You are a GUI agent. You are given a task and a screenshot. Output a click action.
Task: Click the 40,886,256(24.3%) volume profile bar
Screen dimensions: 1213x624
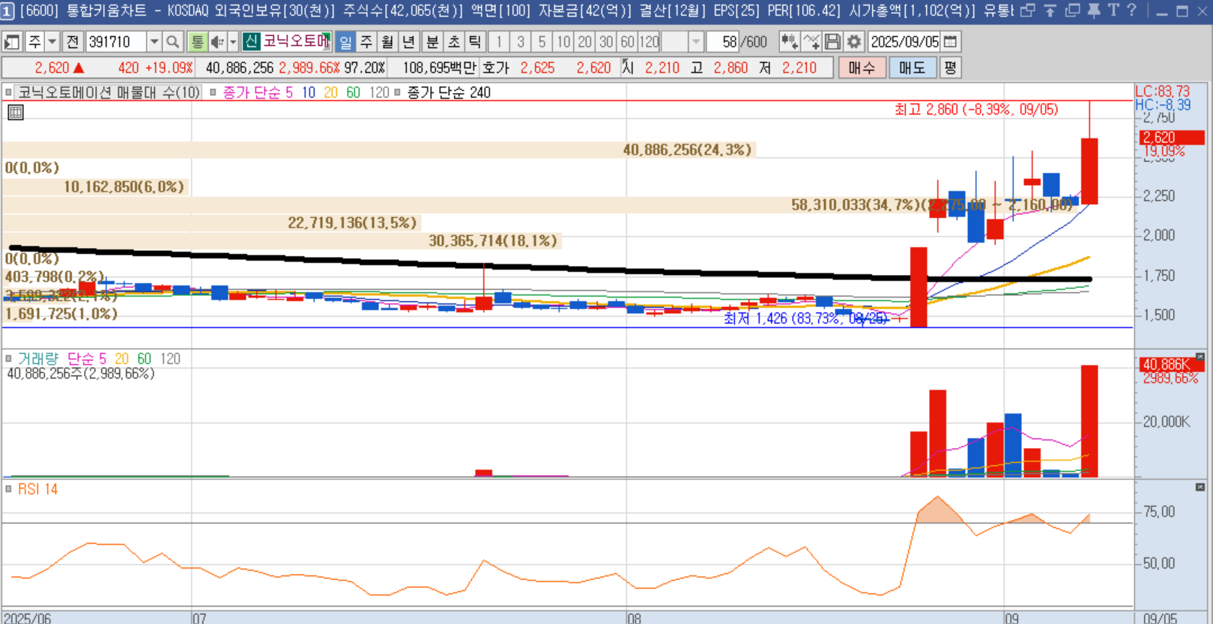[378, 150]
